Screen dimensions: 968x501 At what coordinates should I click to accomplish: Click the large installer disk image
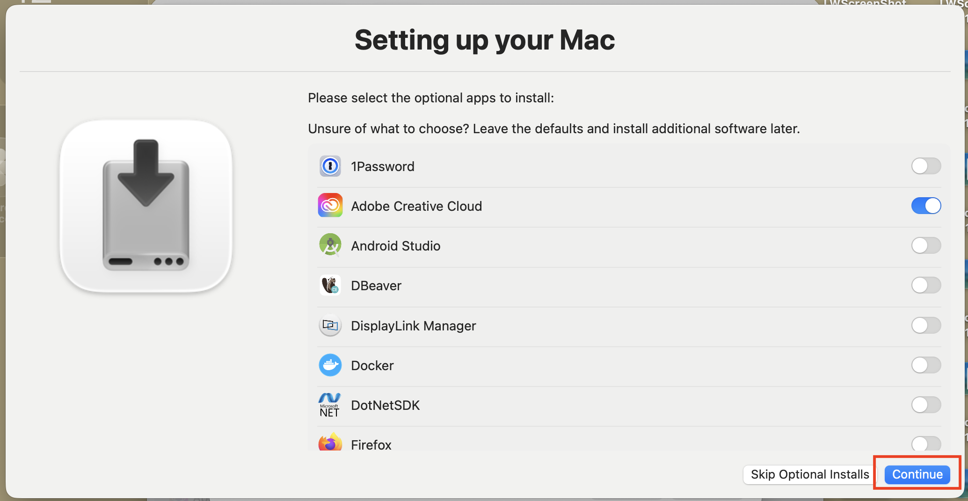(146, 206)
